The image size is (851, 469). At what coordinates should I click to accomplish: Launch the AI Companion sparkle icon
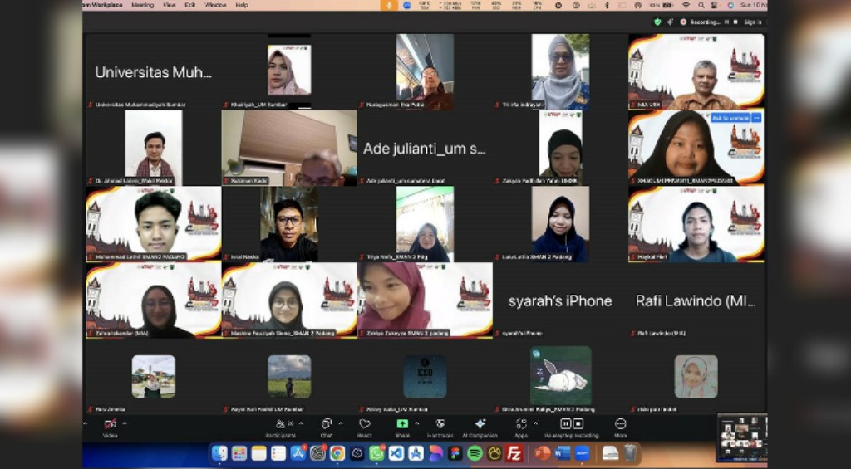tap(480, 425)
